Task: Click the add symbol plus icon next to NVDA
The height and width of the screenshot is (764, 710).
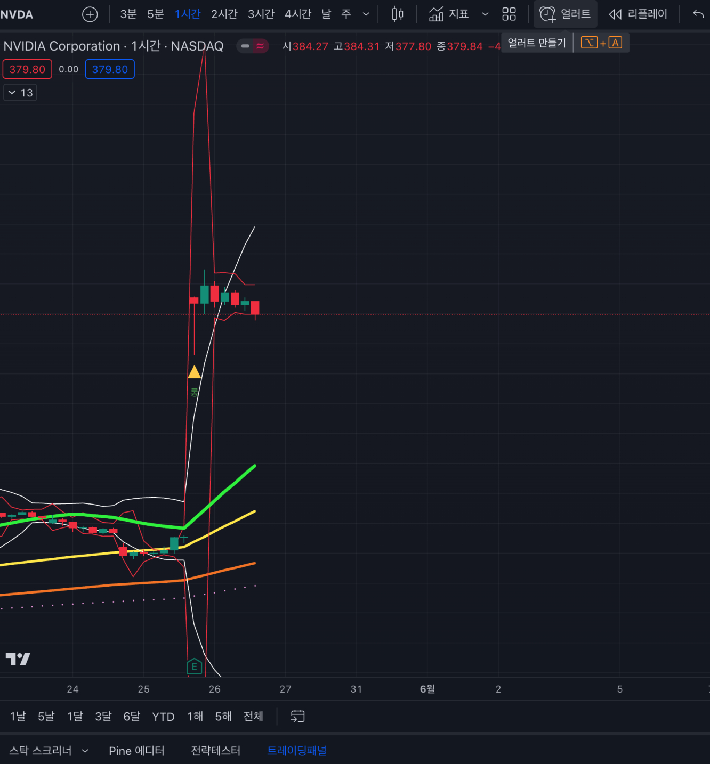Action: [90, 14]
